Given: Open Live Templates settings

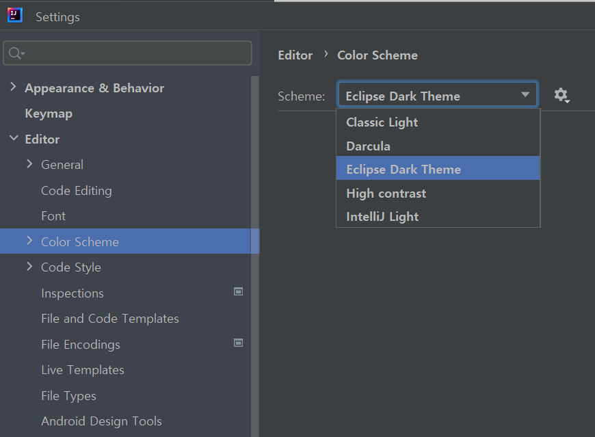Looking at the screenshot, I should [x=83, y=370].
